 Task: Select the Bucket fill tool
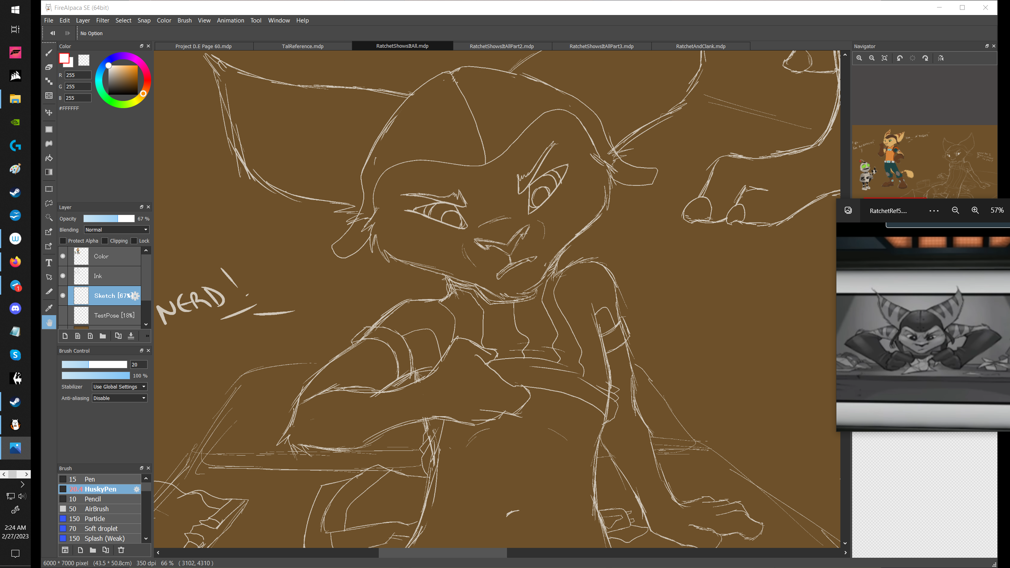pyautogui.click(x=49, y=158)
